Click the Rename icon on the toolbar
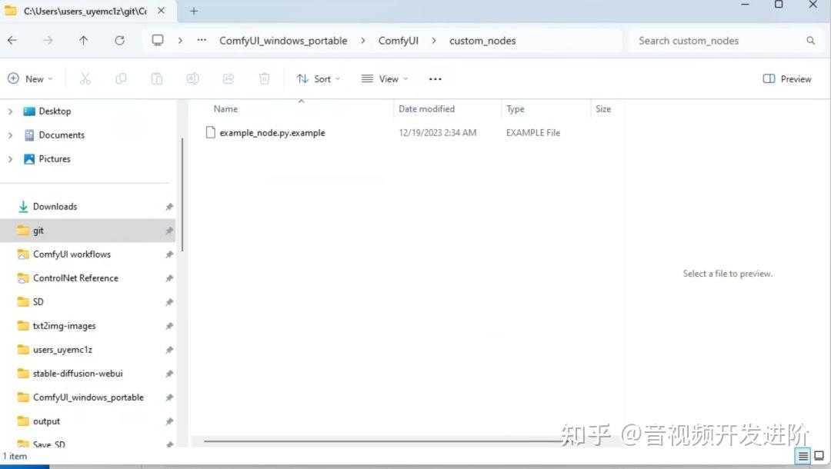The image size is (831, 469). tap(192, 78)
